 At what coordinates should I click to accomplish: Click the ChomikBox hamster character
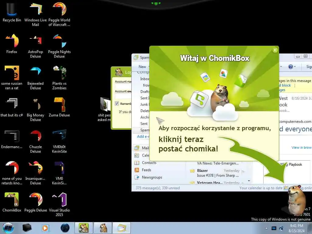pos(297,200)
